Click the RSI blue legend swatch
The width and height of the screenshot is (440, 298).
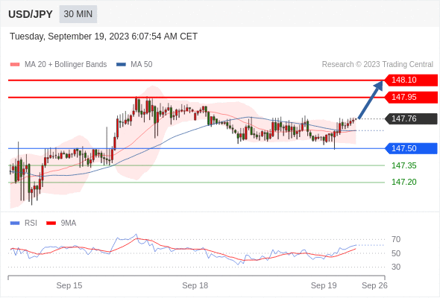tap(15, 223)
